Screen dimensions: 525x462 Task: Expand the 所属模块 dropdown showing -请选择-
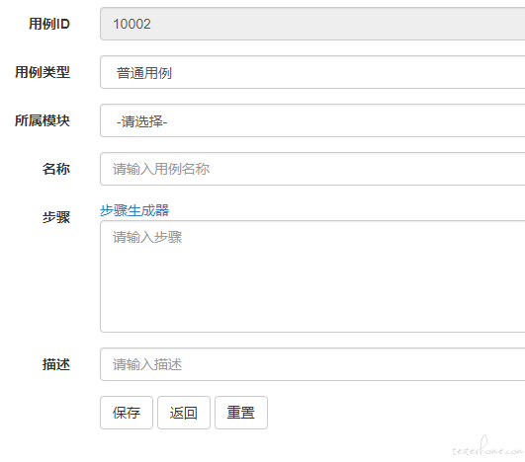pyautogui.click(x=312, y=120)
